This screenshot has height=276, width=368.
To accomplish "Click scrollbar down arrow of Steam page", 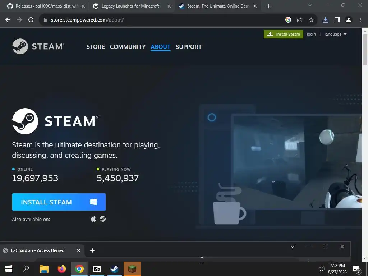I will [x=365, y=259].
